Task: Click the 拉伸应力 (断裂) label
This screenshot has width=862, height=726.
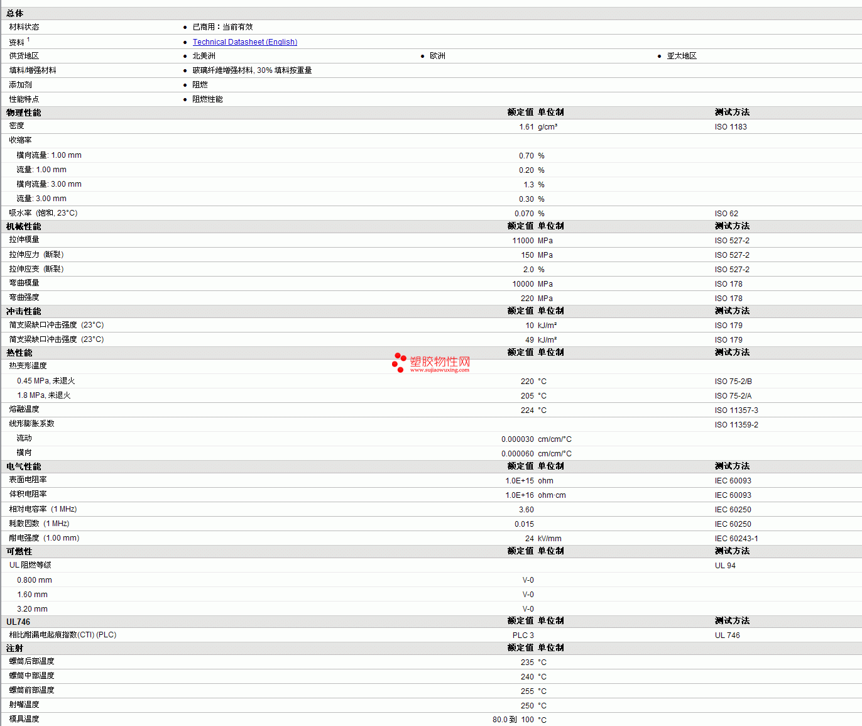Action: click(36, 255)
